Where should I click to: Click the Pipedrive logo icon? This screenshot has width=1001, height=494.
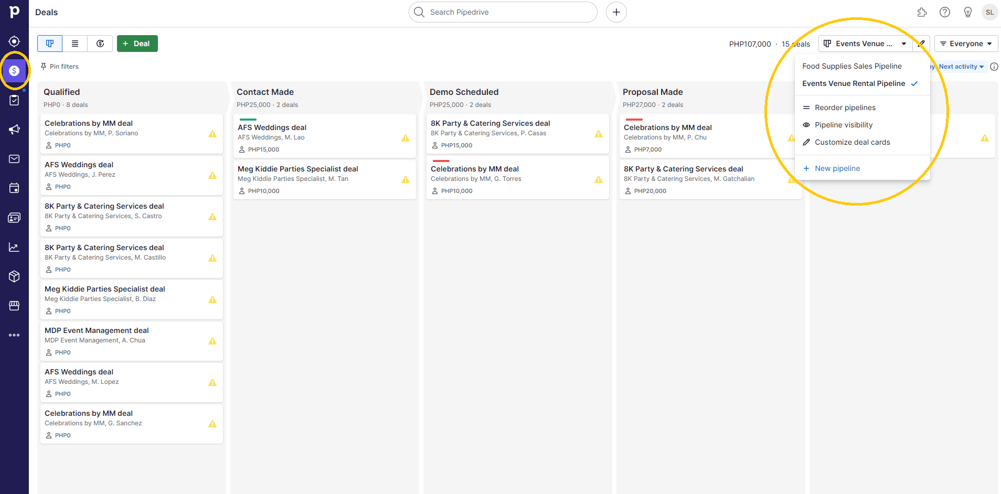(x=14, y=12)
